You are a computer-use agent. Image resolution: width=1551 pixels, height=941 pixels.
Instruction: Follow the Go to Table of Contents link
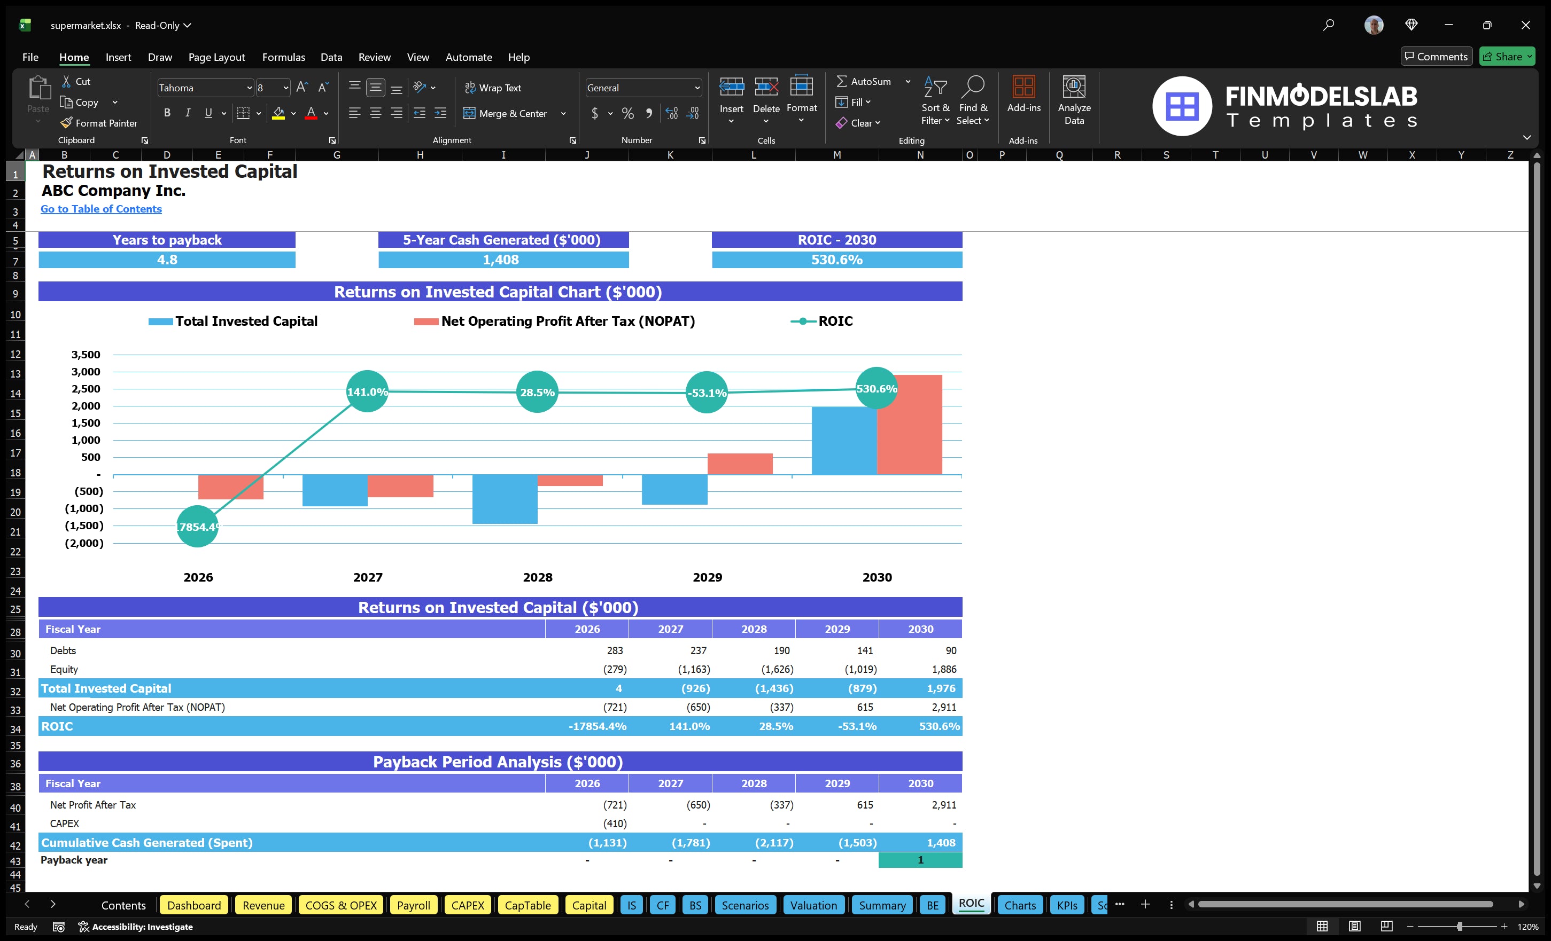coord(100,209)
